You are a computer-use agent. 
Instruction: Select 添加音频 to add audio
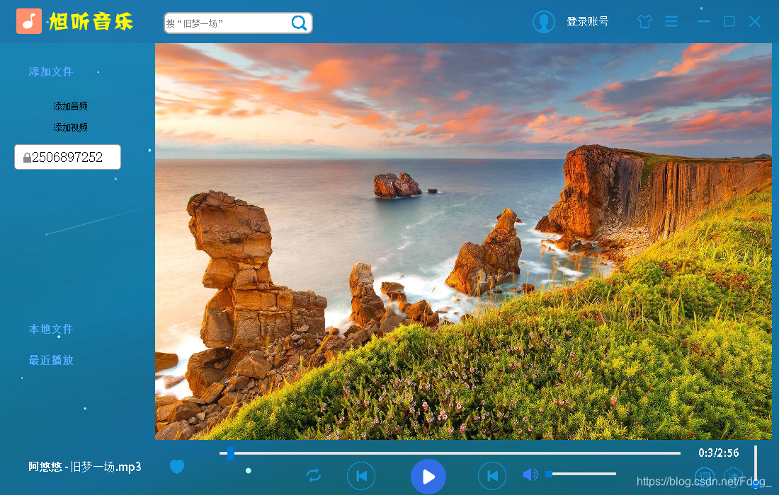pyautogui.click(x=70, y=106)
